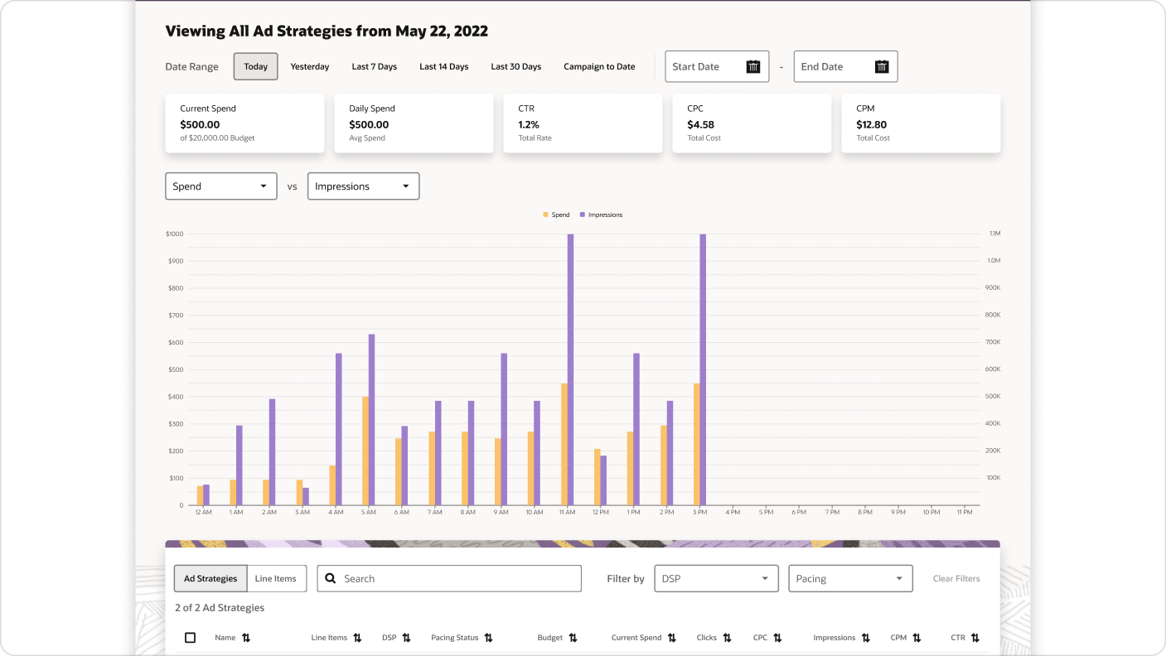
Task: Open the Daily Spend card
Action: point(414,123)
